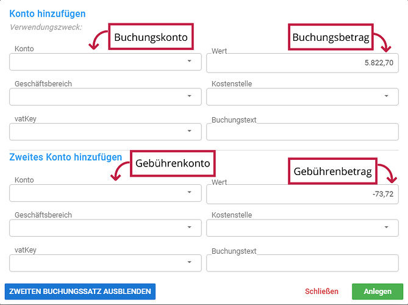Viewport: 408px width, 305px height.
Task: Open the second Kostenstelle dropdown arrow
Action: click(387, 227)
